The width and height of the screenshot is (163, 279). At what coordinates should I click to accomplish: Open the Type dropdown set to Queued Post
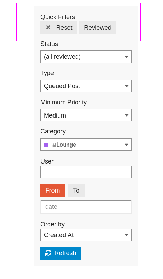tap(86, 86)
